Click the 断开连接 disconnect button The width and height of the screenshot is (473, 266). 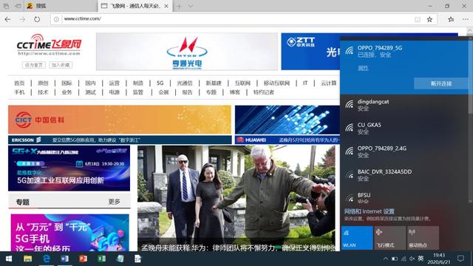tap(441, 83)
